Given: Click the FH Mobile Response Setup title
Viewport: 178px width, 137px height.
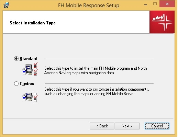Looking at the screenshot, I should (89, 5).
